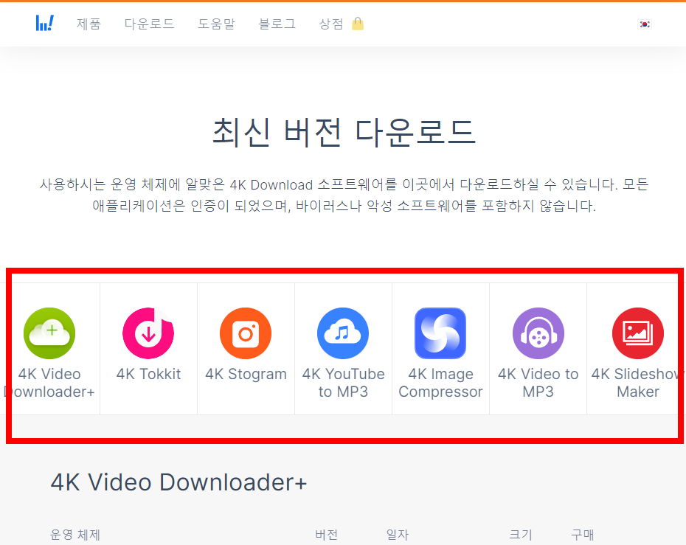
Task: Click the 4K Tokkit product name label
Action: pos(147,374)
